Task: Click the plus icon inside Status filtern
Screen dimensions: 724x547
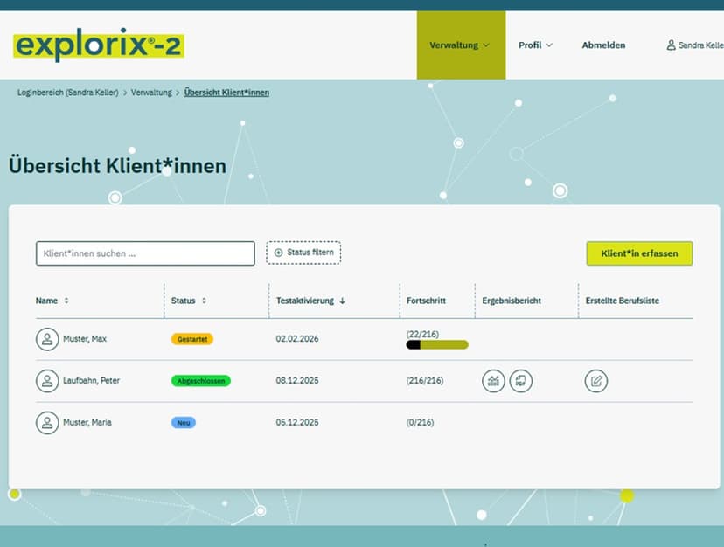Action: coord(278,252)
